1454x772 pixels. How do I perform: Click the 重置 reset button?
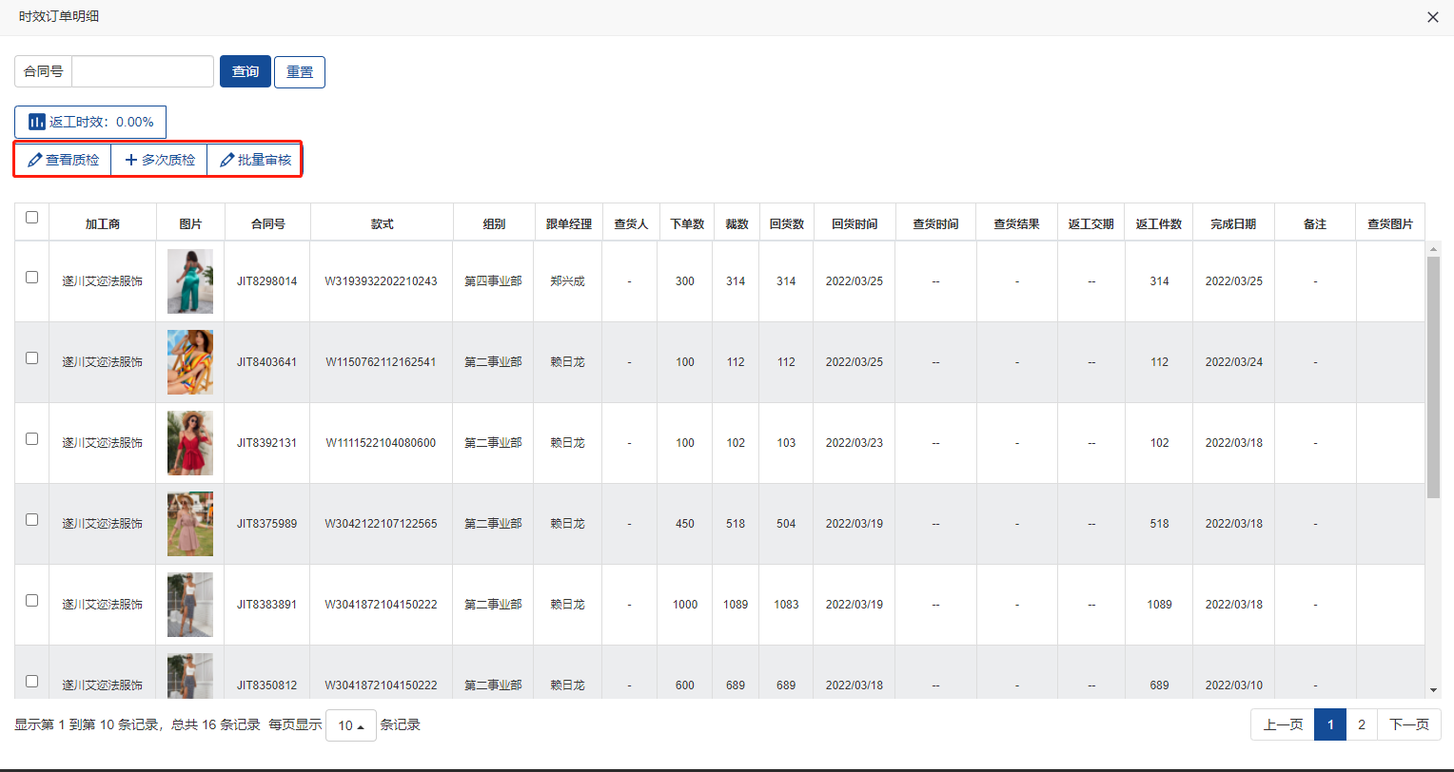click(300, 72)
